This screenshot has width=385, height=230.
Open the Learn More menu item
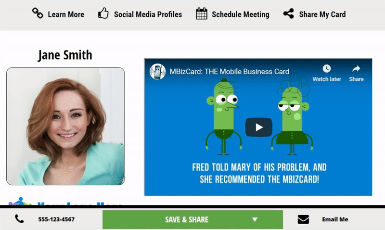tap(66, 14)
